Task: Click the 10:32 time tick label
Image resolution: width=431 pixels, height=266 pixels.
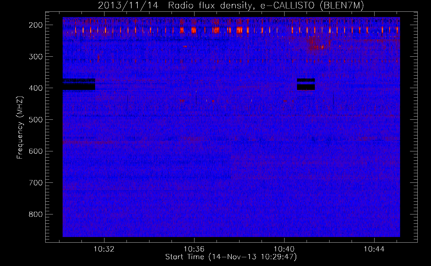Action: (x=104, y=249)
